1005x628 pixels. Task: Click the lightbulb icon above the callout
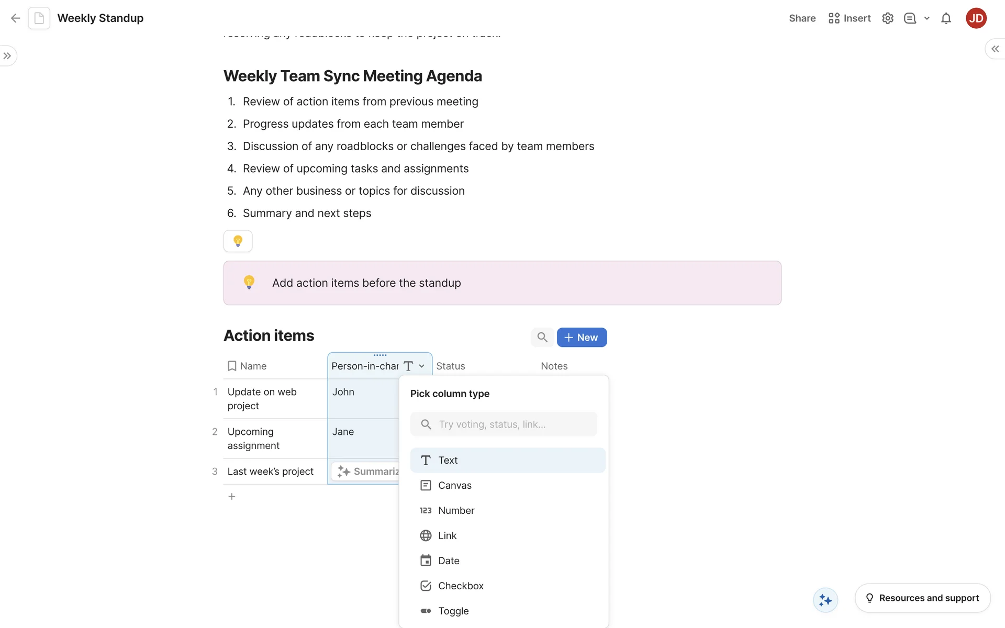(x=238, y=241)
